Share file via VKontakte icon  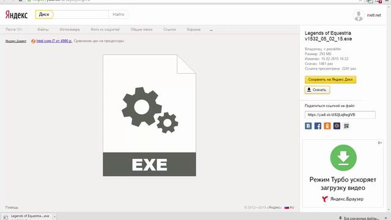point(308,126)
